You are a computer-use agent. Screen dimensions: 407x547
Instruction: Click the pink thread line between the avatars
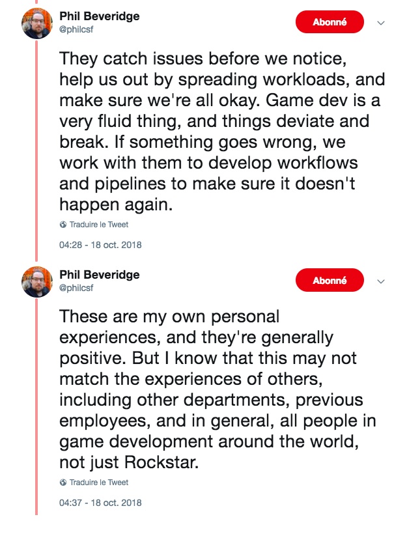pos(36,150)
